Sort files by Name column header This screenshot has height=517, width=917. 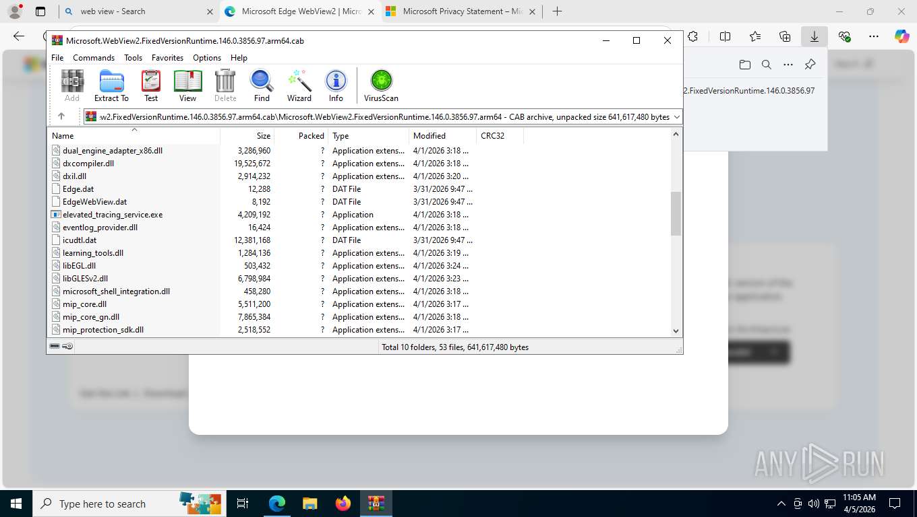click(x=134, y=135)
